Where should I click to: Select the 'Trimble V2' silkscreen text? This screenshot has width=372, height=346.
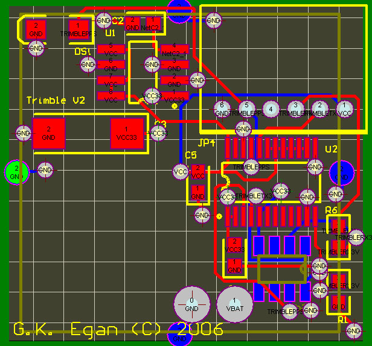[56, 101]
